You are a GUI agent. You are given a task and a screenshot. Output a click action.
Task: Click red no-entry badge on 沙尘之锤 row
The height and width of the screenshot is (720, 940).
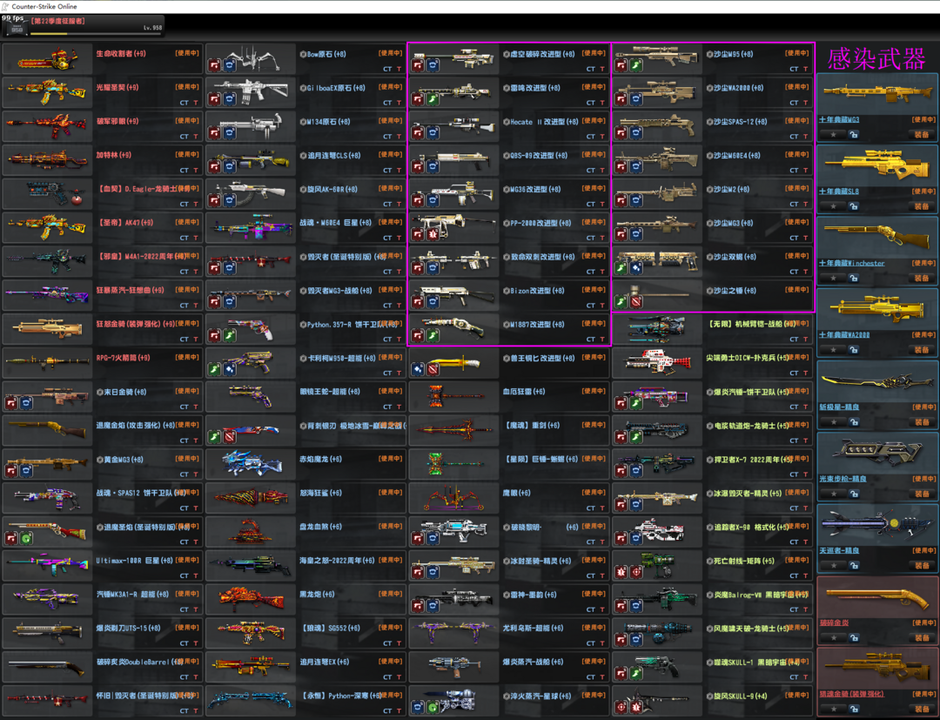(x=636, y=301)
